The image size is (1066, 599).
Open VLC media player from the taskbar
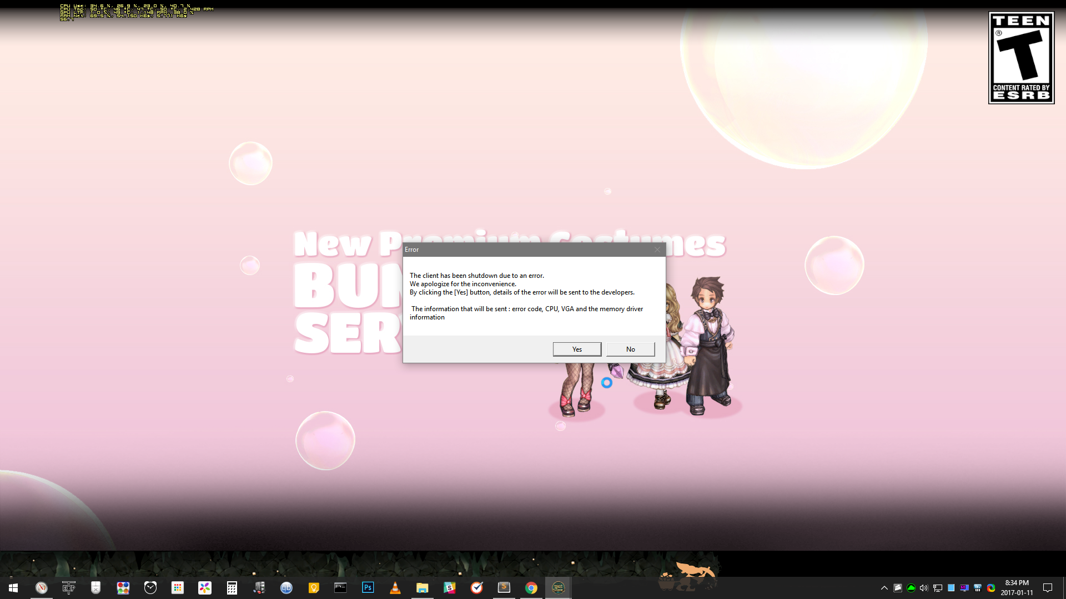tap(395, 588)
